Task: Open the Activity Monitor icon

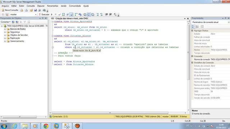Action: point(44,10)
